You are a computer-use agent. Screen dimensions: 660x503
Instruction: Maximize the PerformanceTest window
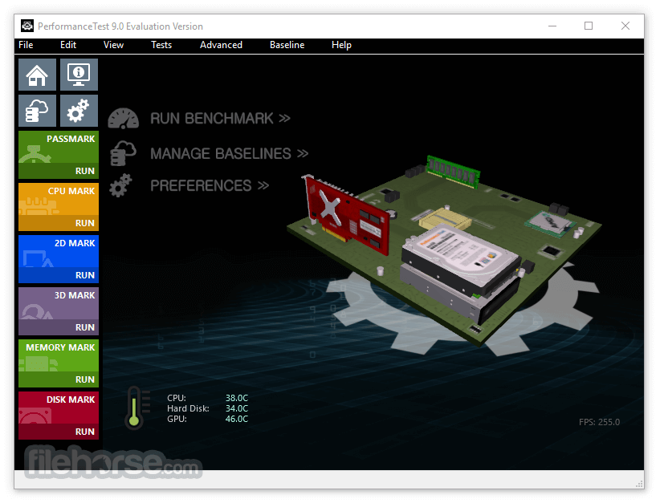[589, 26]
